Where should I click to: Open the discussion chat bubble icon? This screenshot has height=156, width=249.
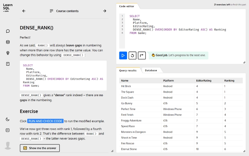click(8, 31)
